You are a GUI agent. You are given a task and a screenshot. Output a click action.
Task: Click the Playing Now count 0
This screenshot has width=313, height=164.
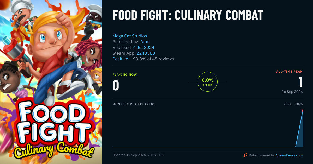coord(116,85)
